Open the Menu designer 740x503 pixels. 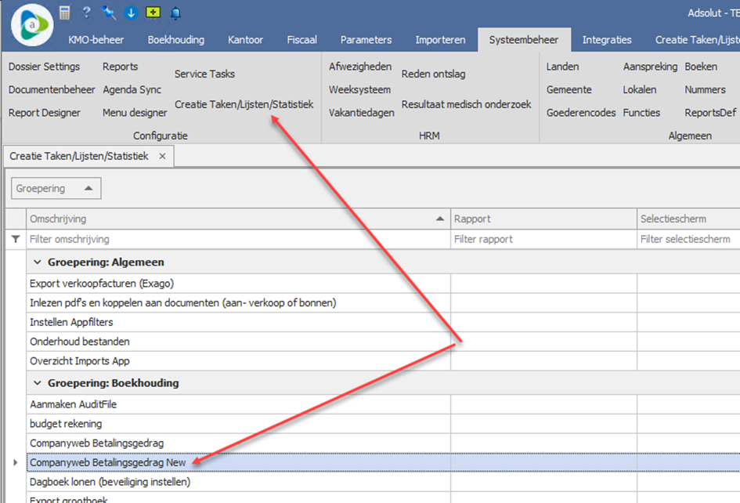135,113
